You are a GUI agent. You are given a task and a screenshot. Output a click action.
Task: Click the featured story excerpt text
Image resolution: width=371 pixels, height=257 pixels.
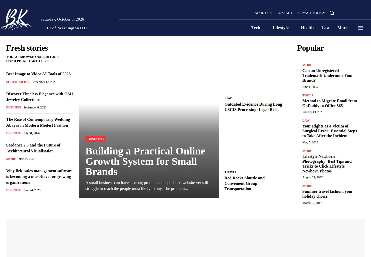[147, 186]
